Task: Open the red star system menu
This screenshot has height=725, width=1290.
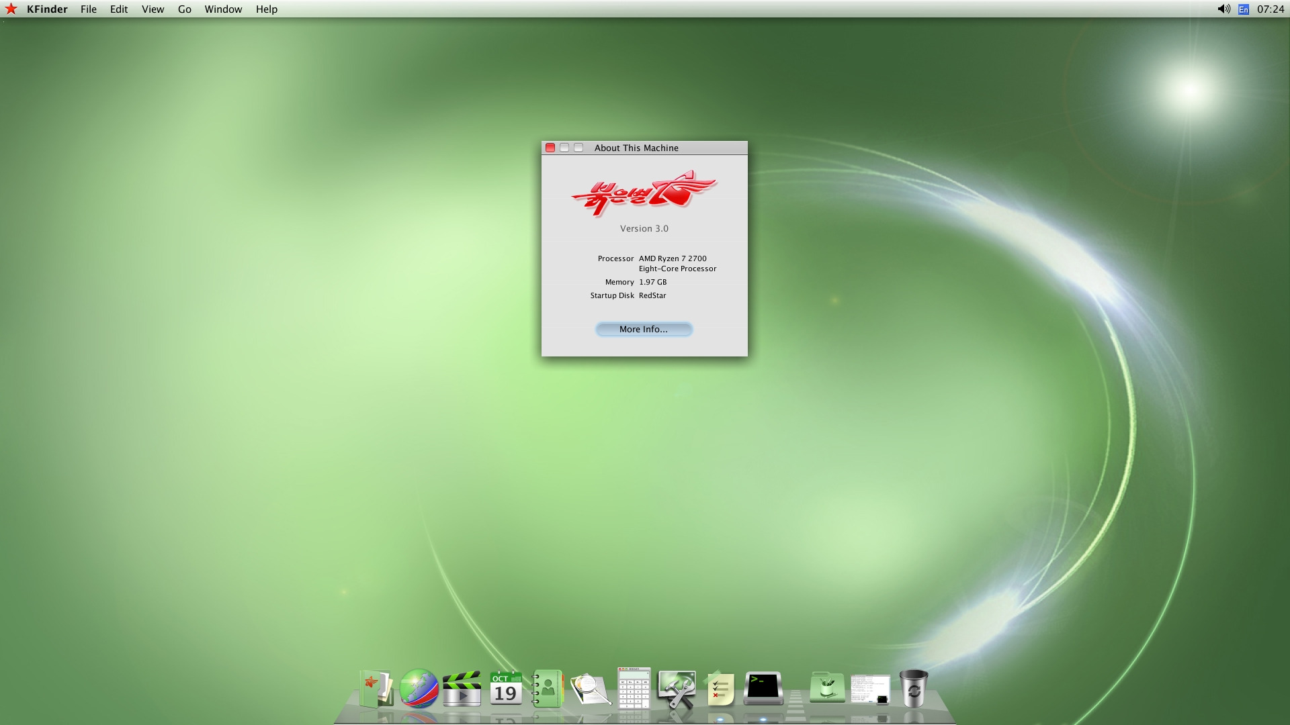Action: [11, 9]
